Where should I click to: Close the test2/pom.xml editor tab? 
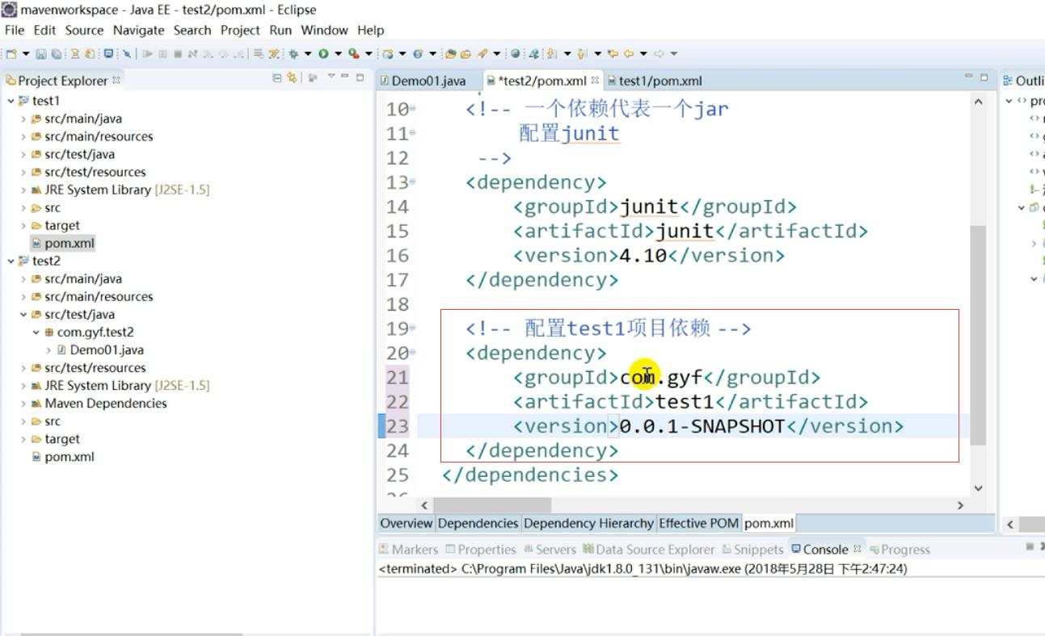(596, 80)
